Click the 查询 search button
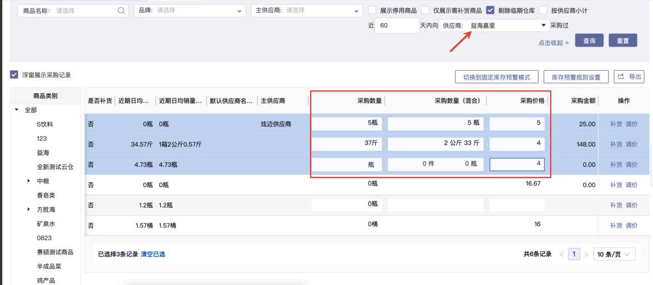Image resolution: width=653 pixels, height=285 pixels. tap(589, 40)
